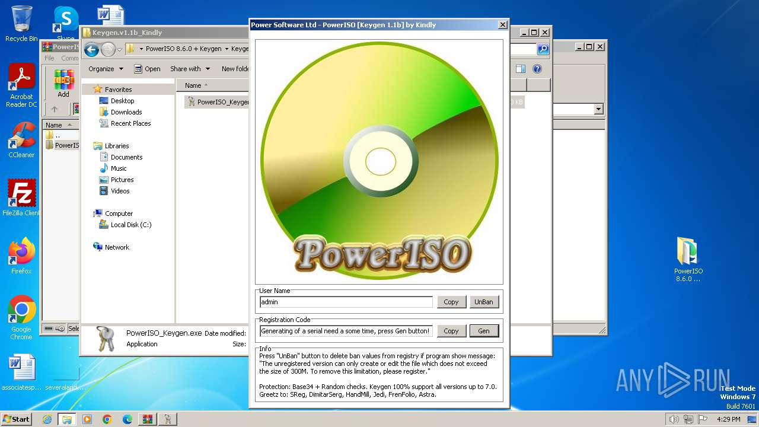Toggle the Explorer preview pane icon
This screenshot has height=427, width=759.
[520, 69]
